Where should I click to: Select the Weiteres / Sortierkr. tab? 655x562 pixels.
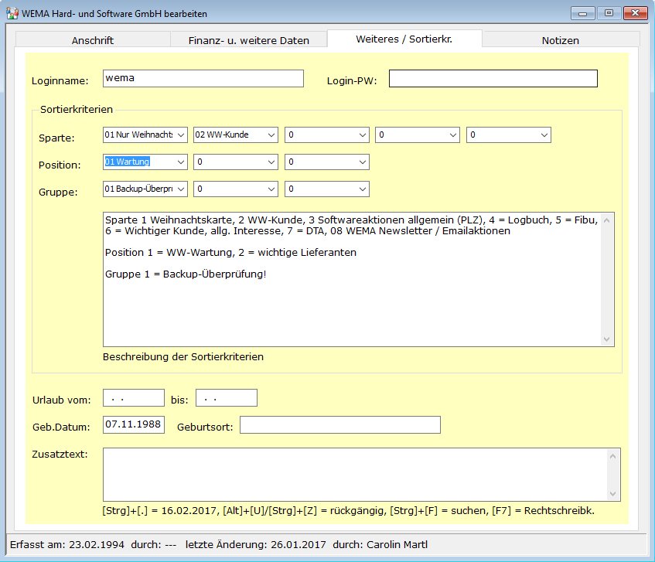(x=404, y=39)
